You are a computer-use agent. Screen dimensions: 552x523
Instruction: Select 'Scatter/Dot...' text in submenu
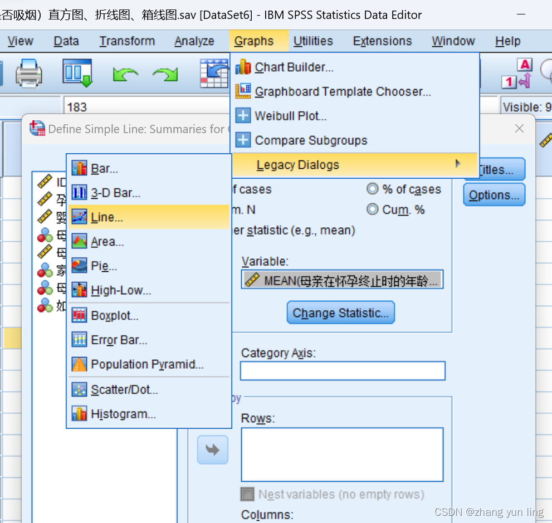pyautogui.click(x=125, y=390)
